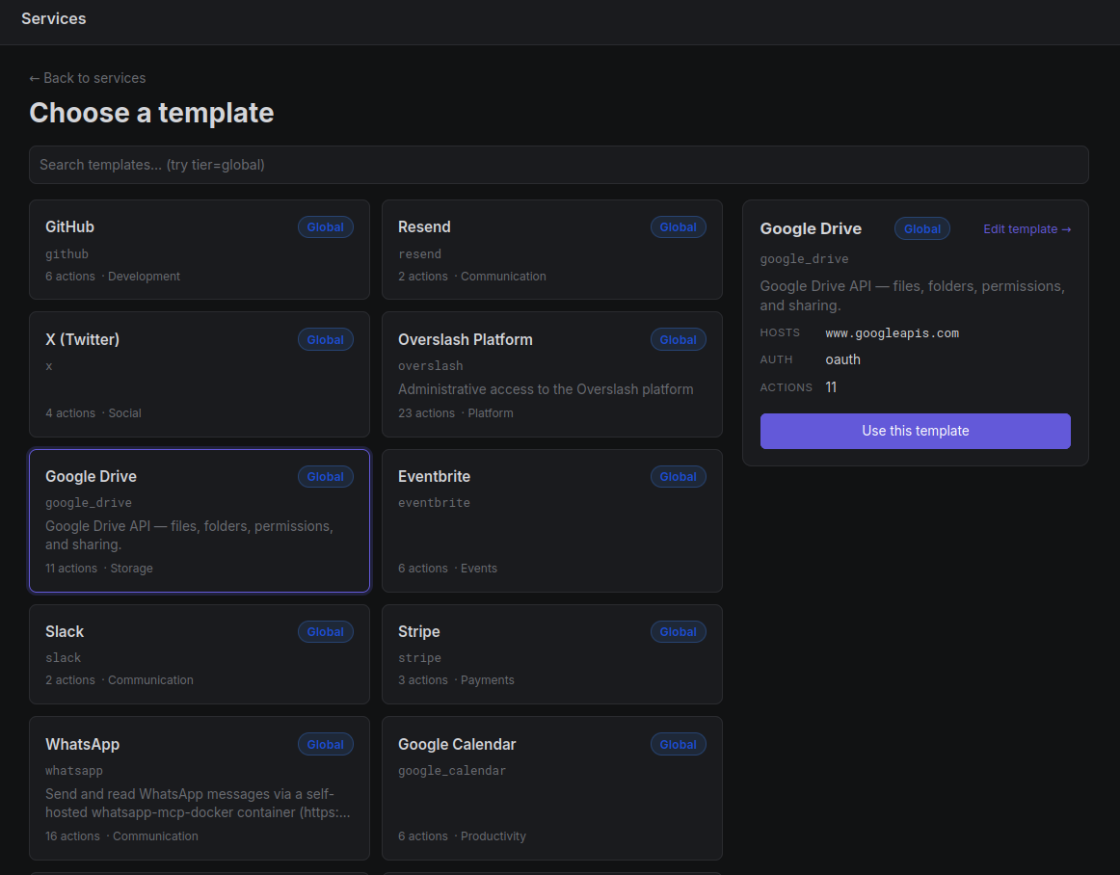
Task: Click the '23 actions · Platform' text
Action: coord(456,412)
